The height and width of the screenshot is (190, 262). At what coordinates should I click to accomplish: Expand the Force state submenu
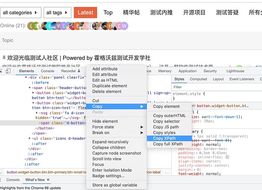(x=117, y=127)
